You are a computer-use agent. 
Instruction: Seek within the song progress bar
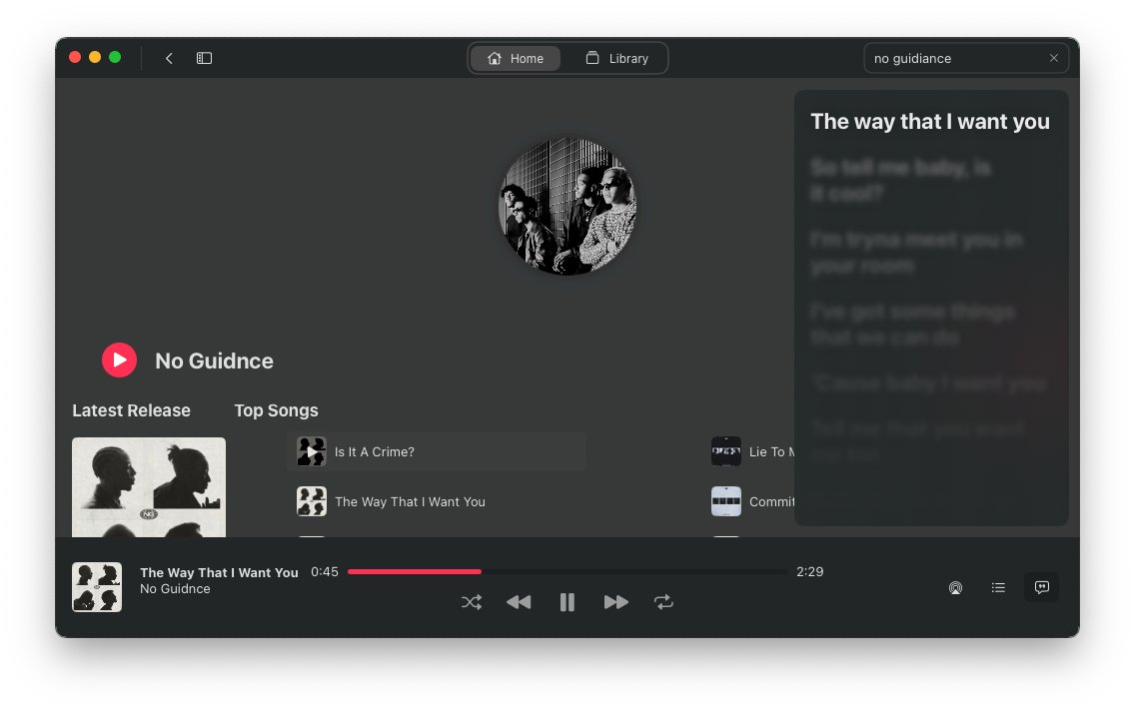[567, 572]
